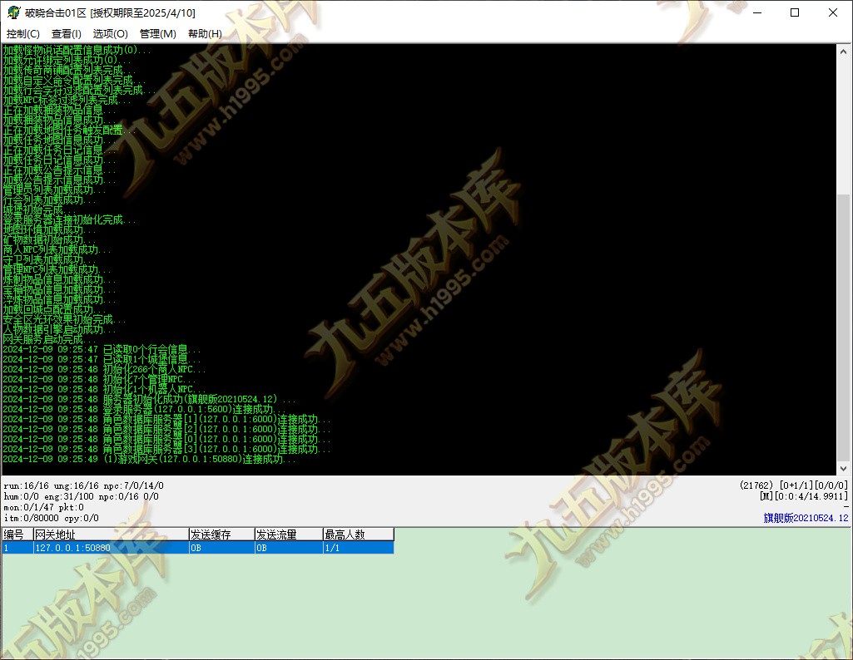This screenshot has width=853, height=660.
Task: Click the 旗舰版20210524.12 version label
Action: coord(806,518)
